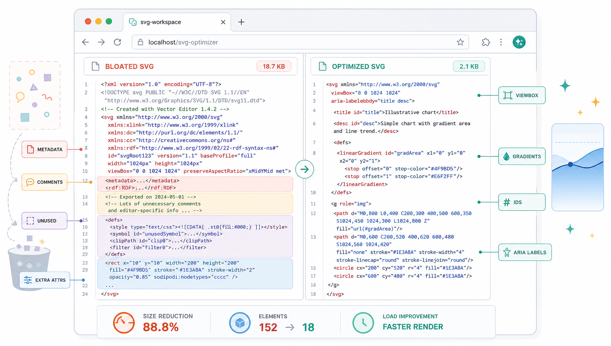Click the droplet icon in GRADIENTS tag
Viewport: 611px width, 346px height.
tap(506, 157)
